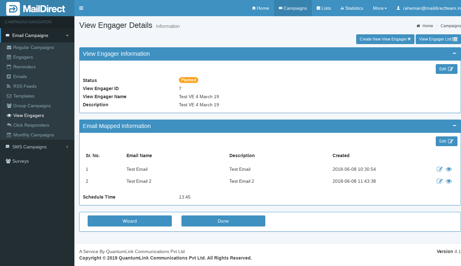Go to Reminders in sidebar
Viewport: 461px width, 266px height.
[x=24, y=67]
